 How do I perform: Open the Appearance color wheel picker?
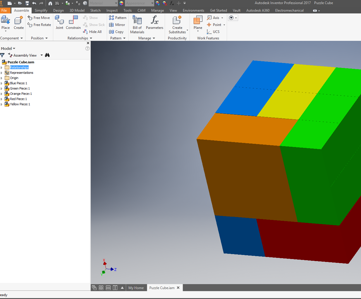point(121,3)
